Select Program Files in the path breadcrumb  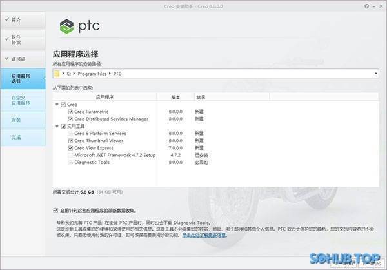[92, 74]
